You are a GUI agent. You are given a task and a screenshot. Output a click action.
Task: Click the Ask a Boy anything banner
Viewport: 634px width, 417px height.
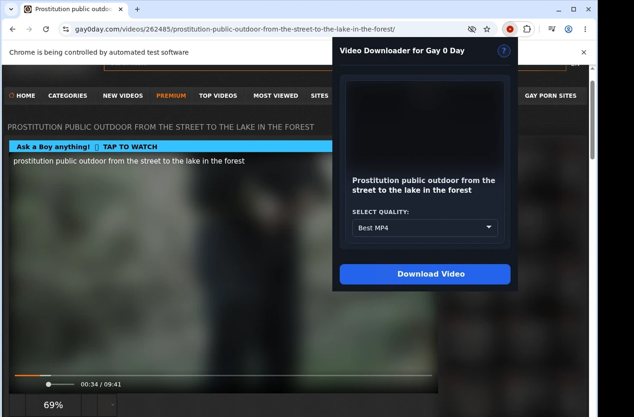tap(171, 147)
